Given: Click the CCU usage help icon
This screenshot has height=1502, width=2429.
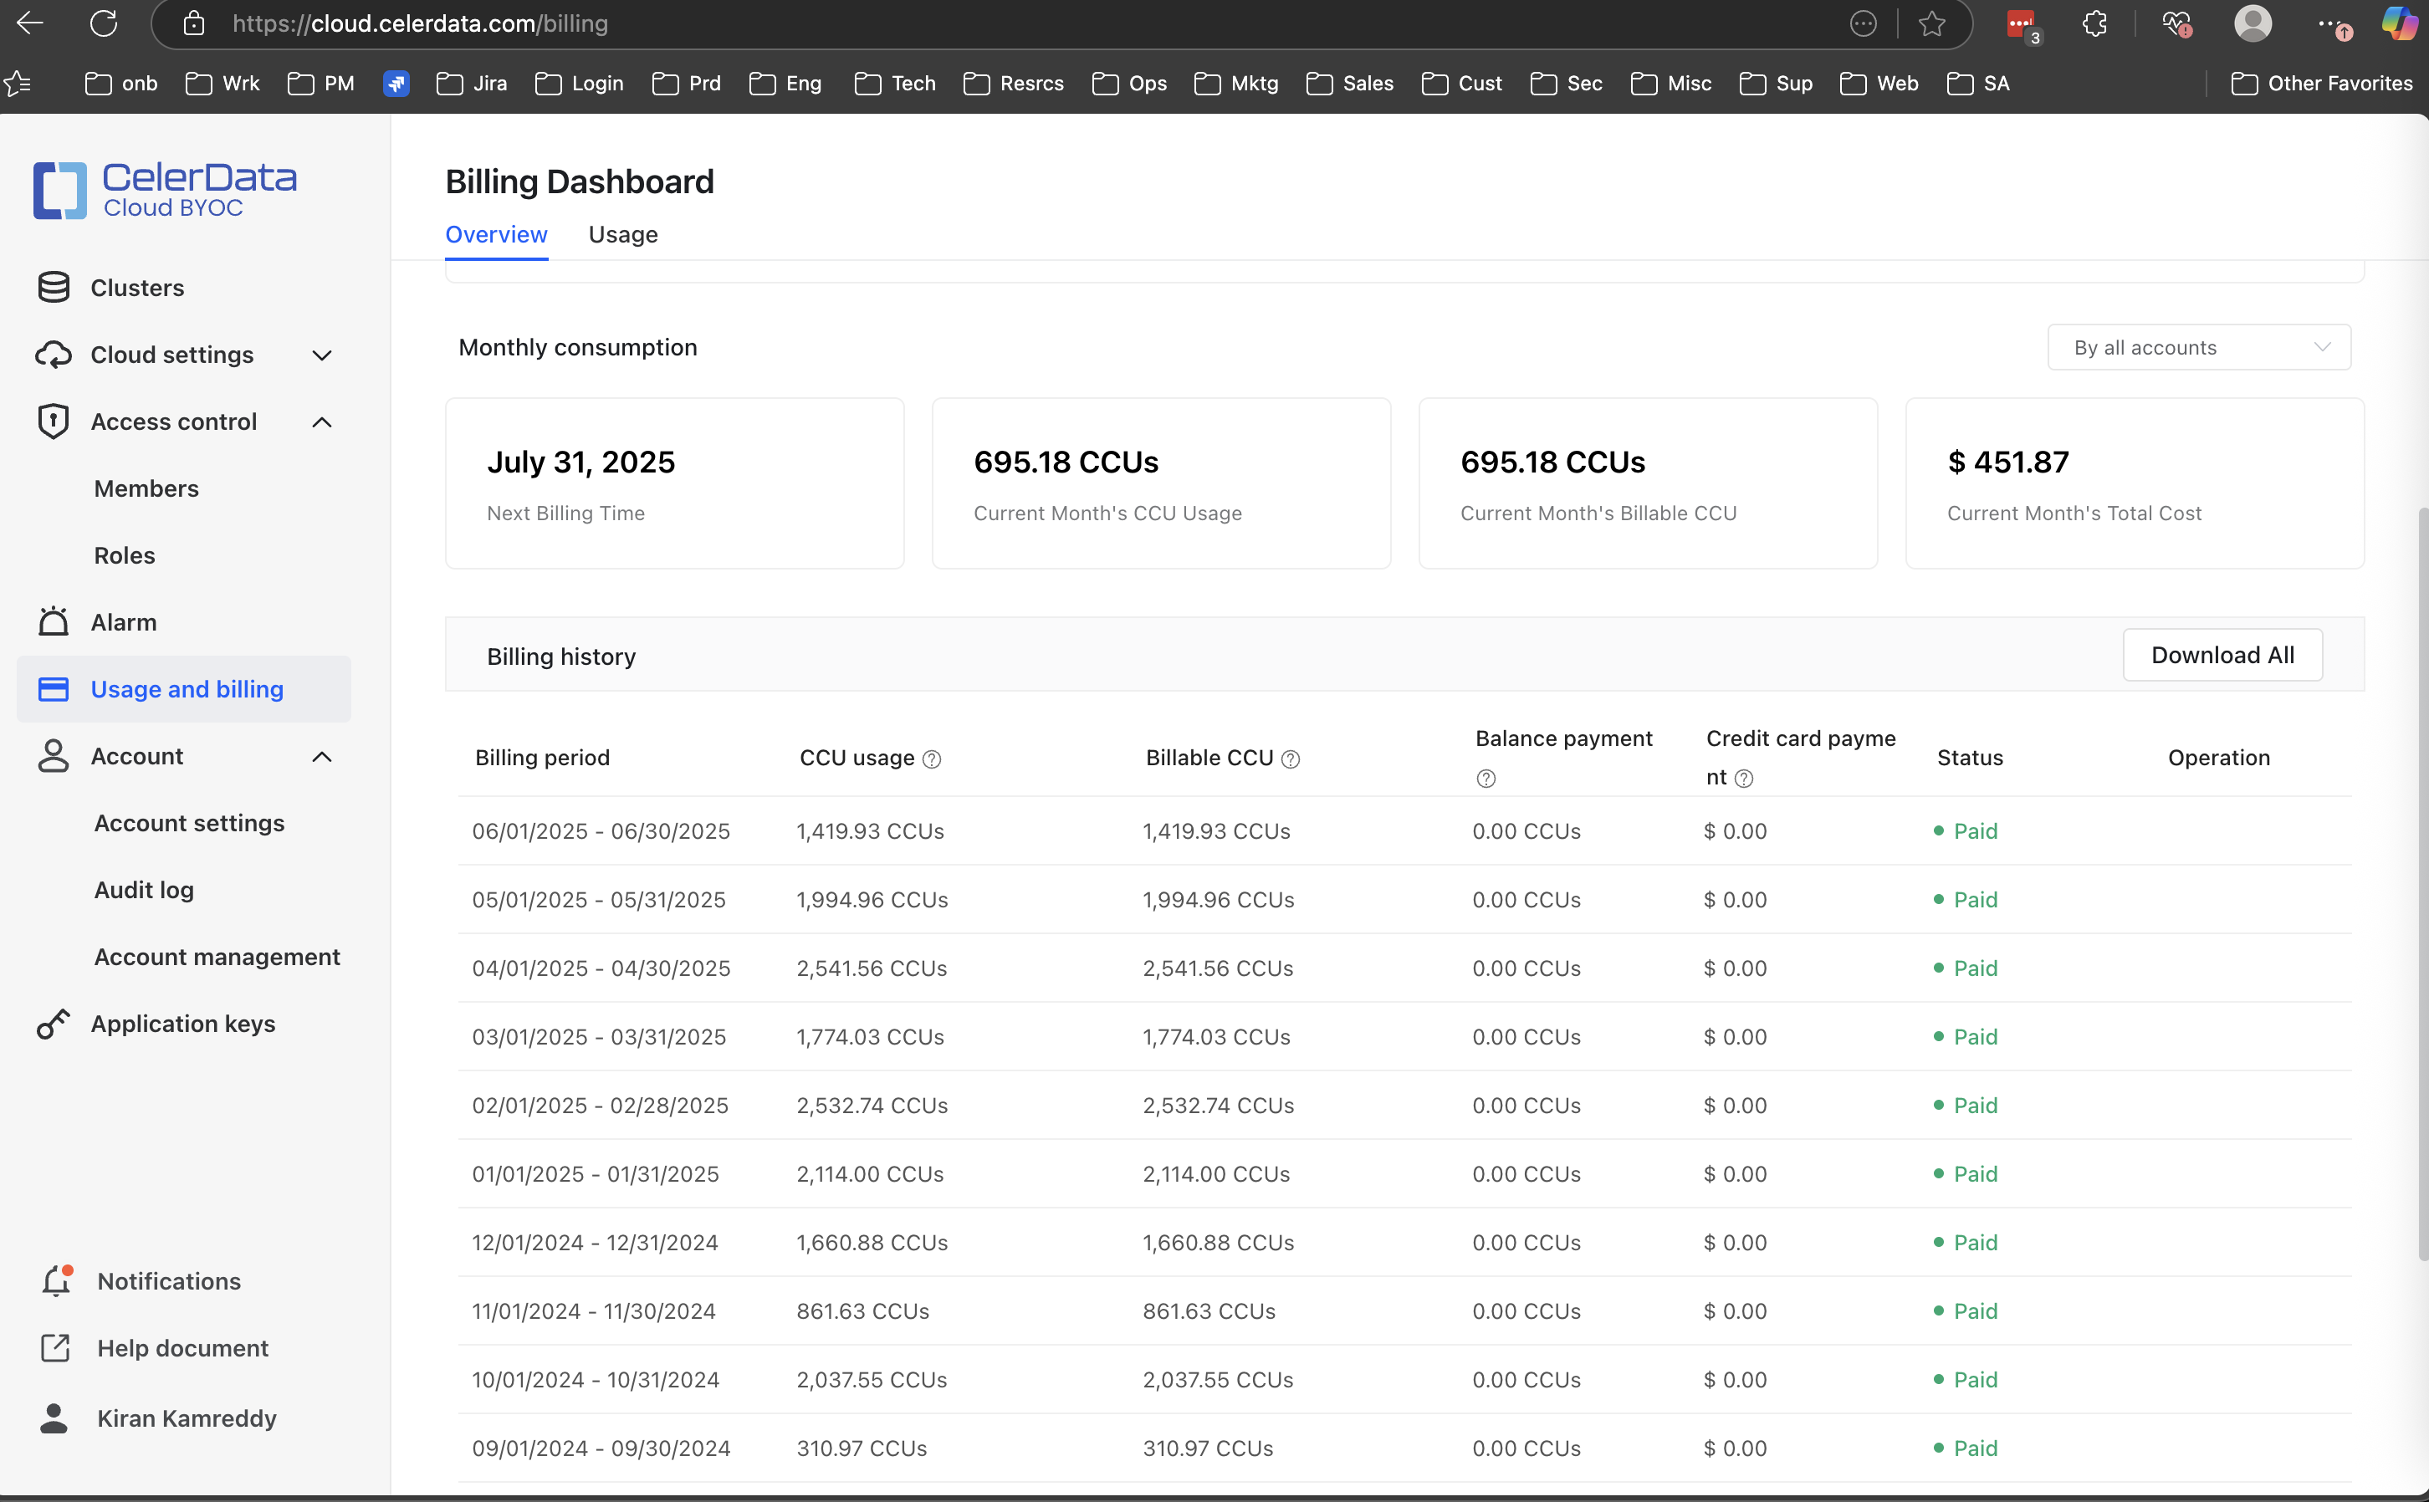Looking at the screenshot, I should [931, 760].
